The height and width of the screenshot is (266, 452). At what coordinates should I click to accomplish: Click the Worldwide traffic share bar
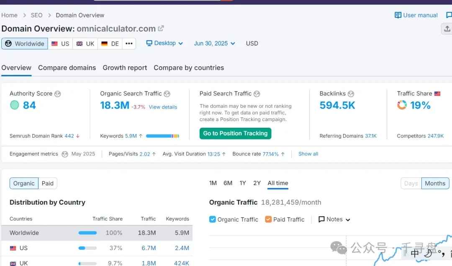pyautogui.click(x=87, y=233)
